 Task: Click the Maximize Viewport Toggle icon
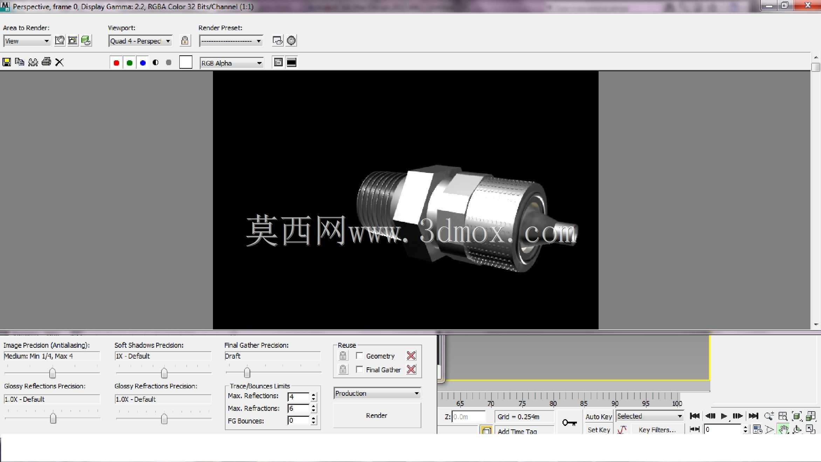click(x=811, y=429)
